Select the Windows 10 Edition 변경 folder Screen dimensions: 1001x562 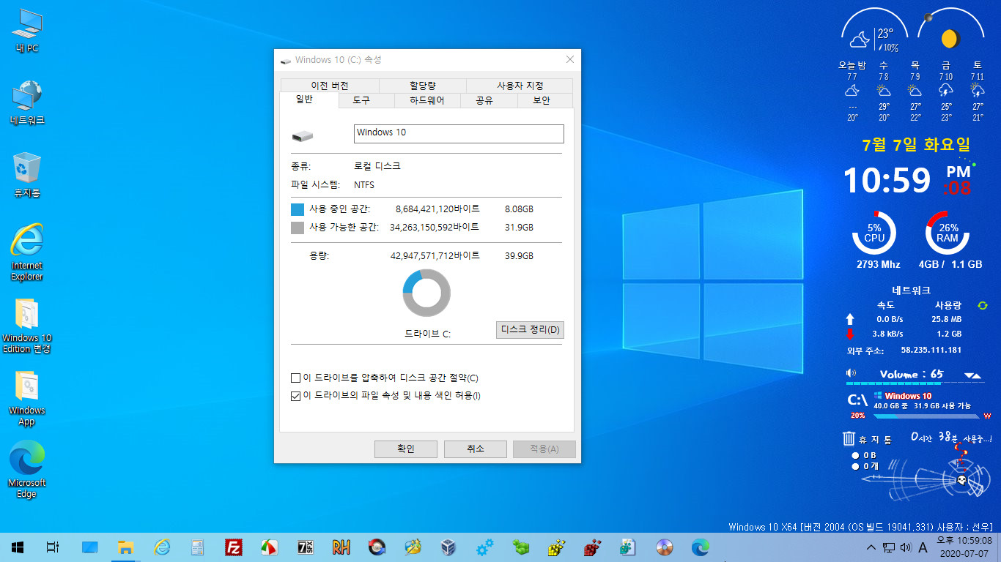[27, 325]
